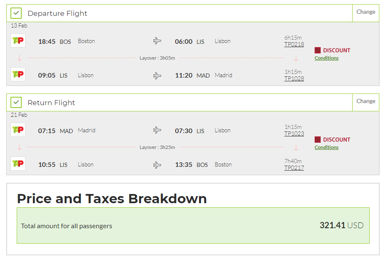Click airplane icon on 10:55 LIS to BOS leg
Screen dimensions: 386x257
157,165
